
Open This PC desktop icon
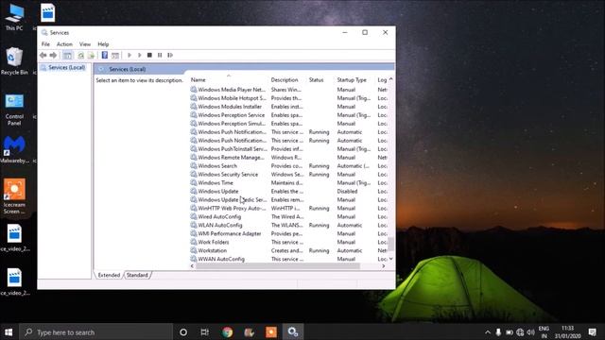(14, 17)
